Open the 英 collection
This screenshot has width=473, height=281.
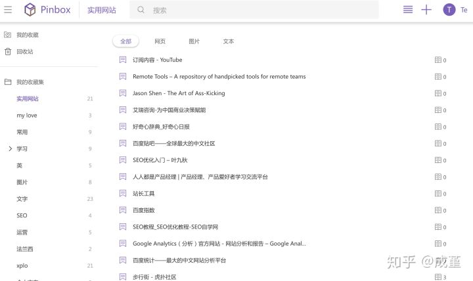pyautogui.click(x=19, y=165)
